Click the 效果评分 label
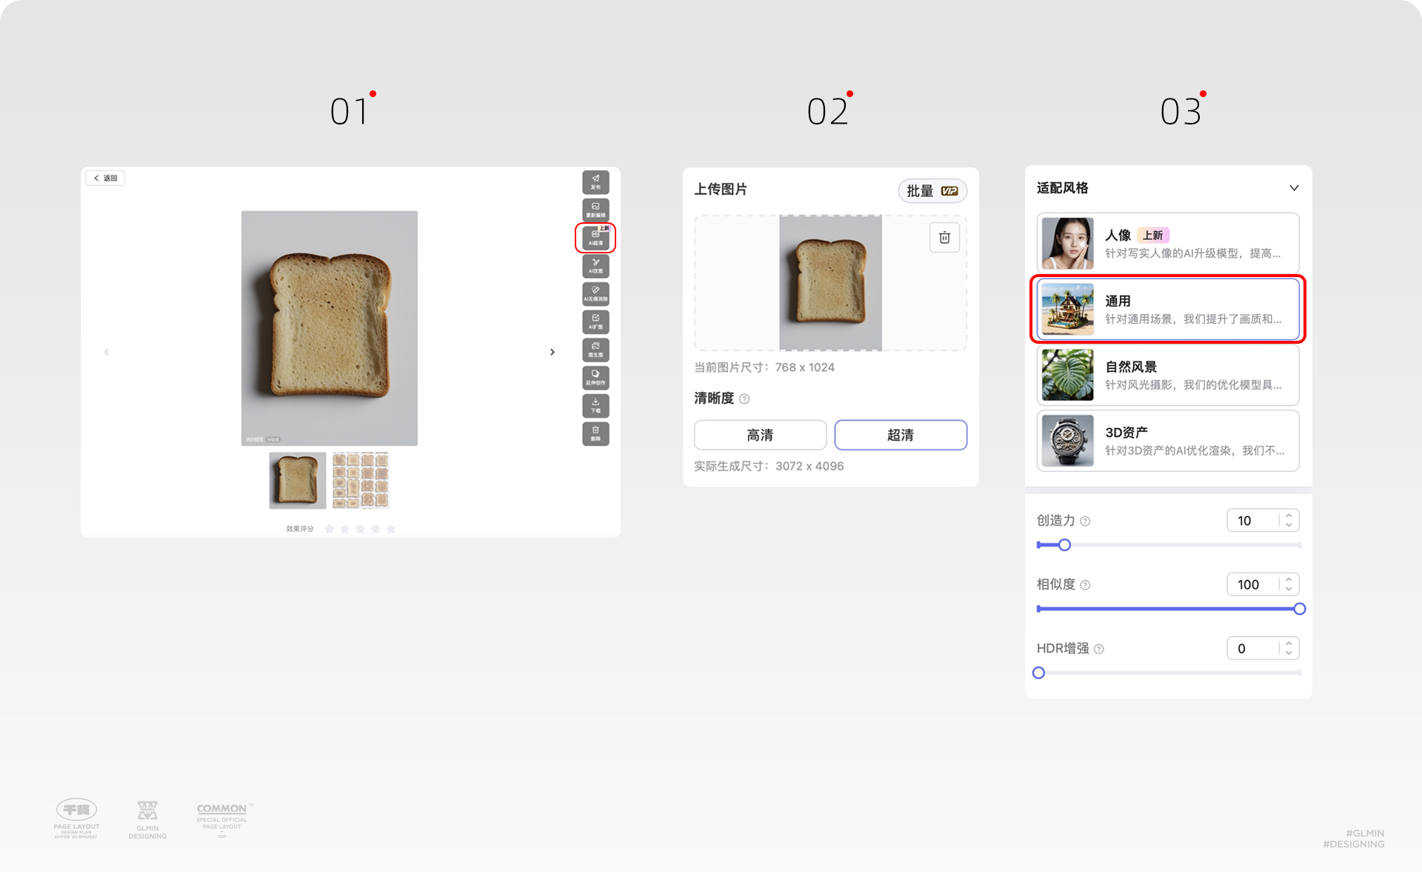This screenshot has width=1422, height=872. point(300,529)
